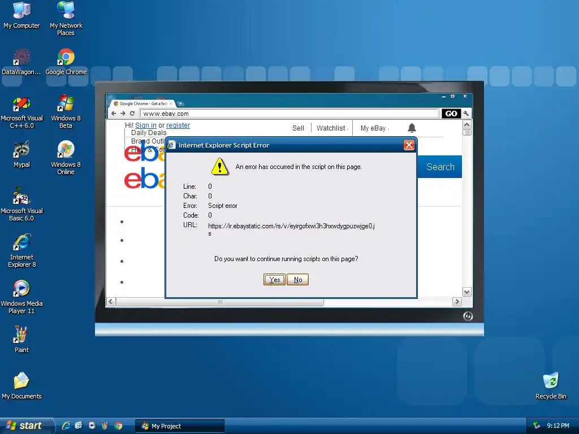The image size is (579, 434).
Task: Select the Windows 8 Beta icon
Action: tap(66, 111)
